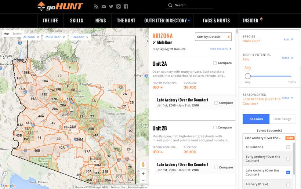The height and width of the screenshot is (189, 301).
Task: Open the Sort by: Default dropdown
Action: click(x=213, y=37)
